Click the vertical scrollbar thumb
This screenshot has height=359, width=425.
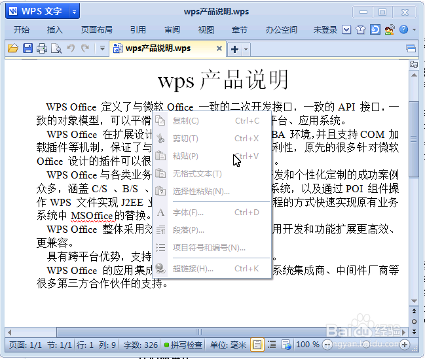click(x=414, y=139)
